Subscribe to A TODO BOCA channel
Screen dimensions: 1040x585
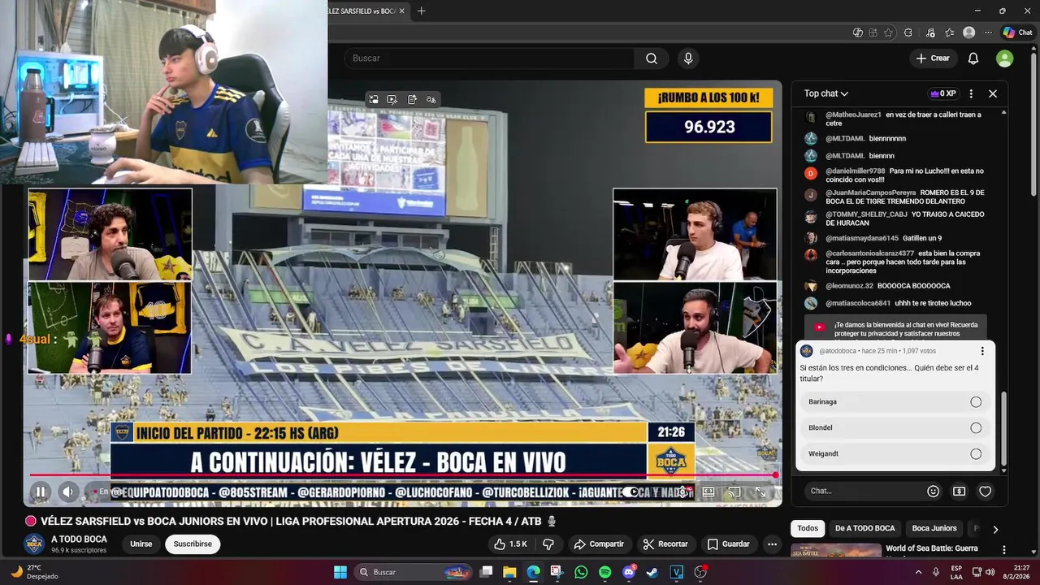tap(193, 544)
